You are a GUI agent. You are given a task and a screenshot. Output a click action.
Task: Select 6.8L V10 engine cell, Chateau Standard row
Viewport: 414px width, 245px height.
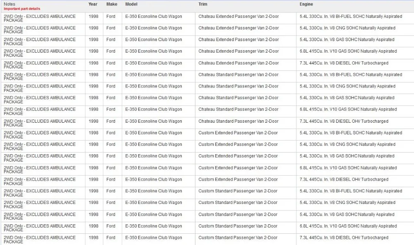348,109
